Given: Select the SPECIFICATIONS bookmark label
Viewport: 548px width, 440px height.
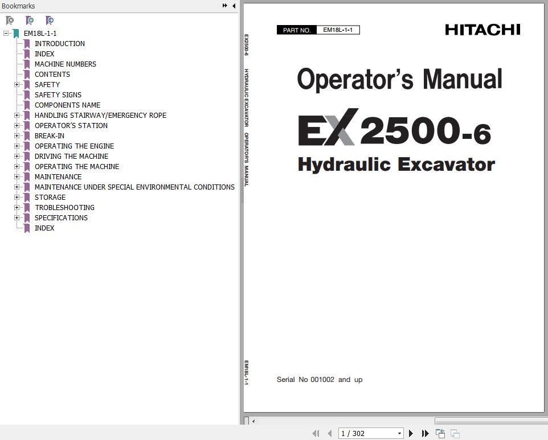Looking at the screenshot, I should tap(61, 217).
